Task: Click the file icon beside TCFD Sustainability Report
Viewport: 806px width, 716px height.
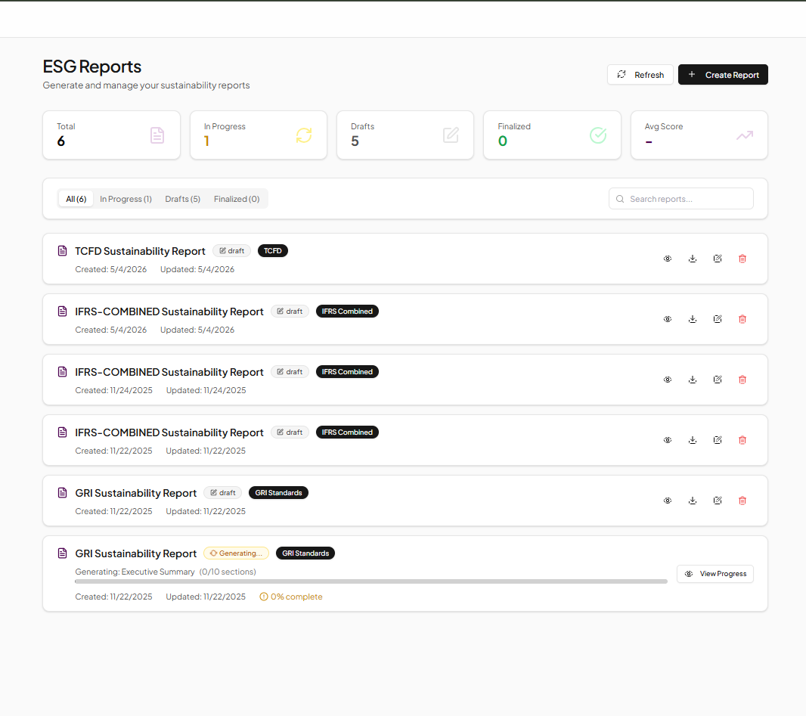Action: (62, 251)
